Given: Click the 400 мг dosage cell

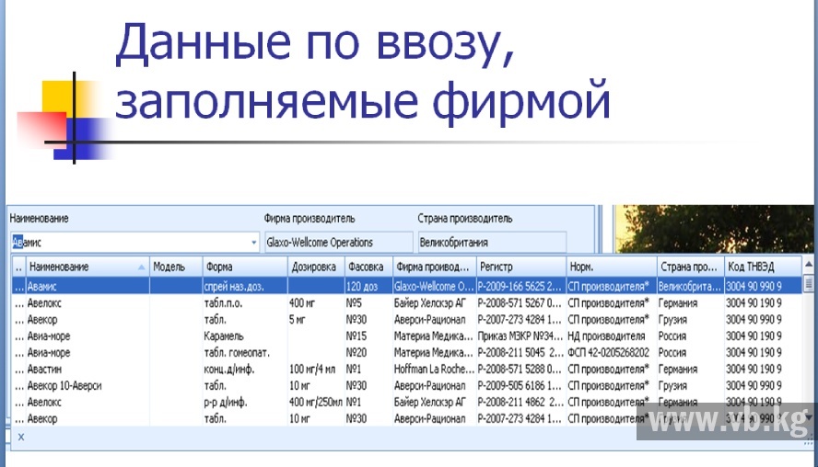Looking at the screenshot, I should coord(316,303).
